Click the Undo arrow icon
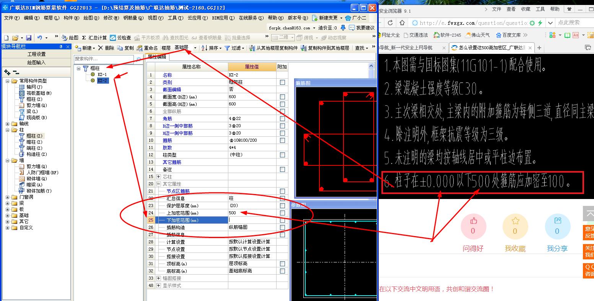The width and height of the screenshot is (594, 301). coord(40,38)
